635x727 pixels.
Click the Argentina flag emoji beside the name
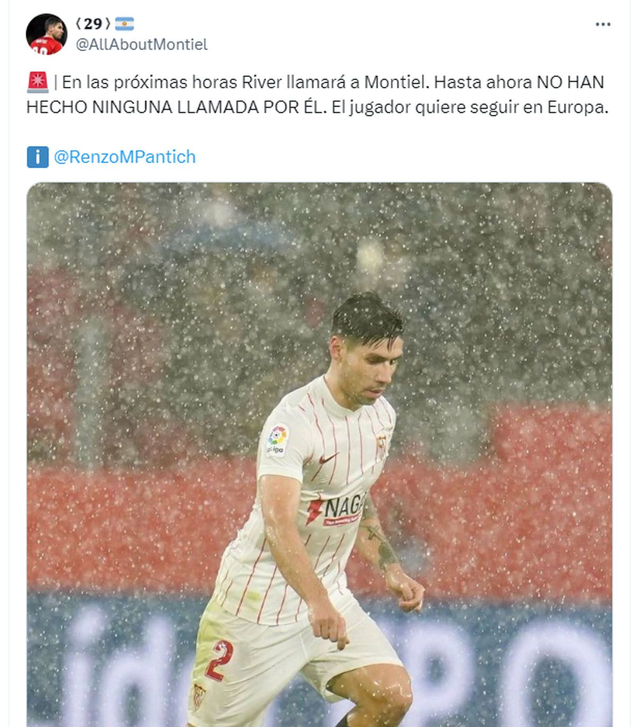125,24
